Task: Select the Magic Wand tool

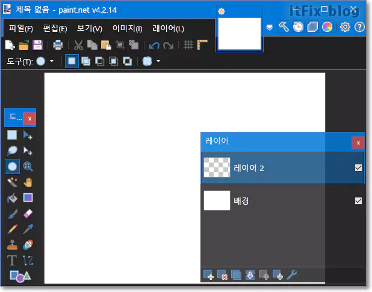Action: [x=12, y=182]
